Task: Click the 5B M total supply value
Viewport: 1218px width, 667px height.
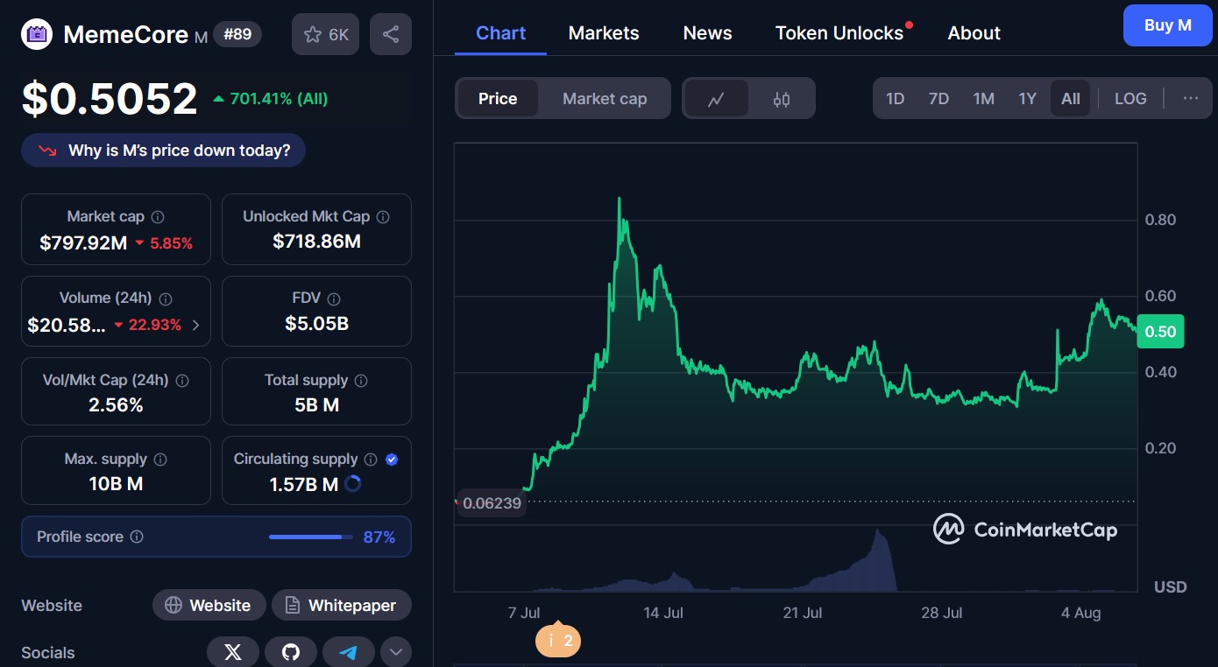Action: (316, 405)
